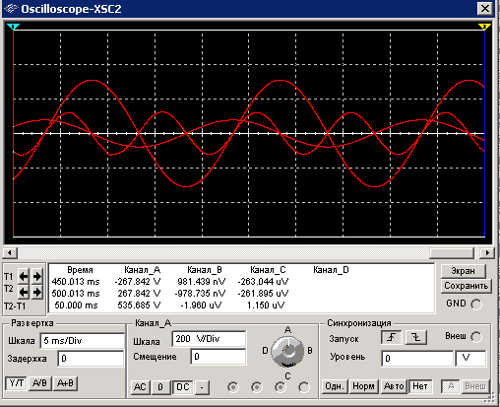Image resolution: width=500 pixels, height=407 pixels.
Task: Move cursor T1 right with arrow
Action: click(x=37, y=277)
